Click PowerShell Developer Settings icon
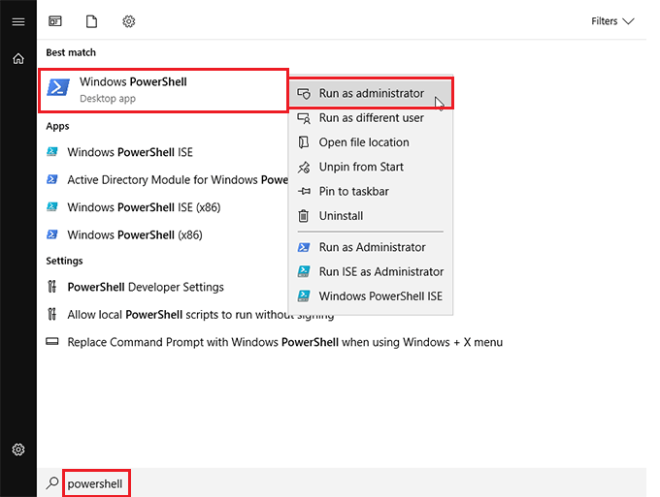This screenshot has height=497, width=660. point(51,287)
